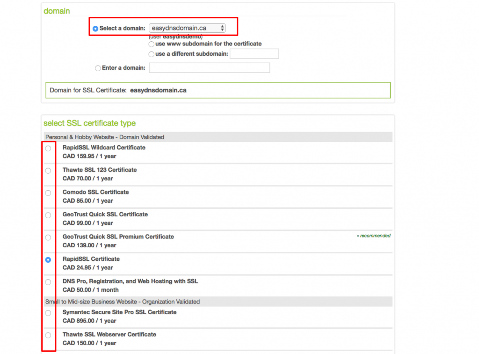Choose DNS Pro, Registration, and Web Hosting
The image size is (479, 354).
click(48, 282)
